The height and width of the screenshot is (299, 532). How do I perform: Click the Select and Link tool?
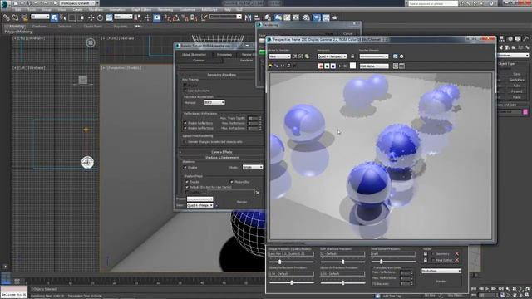[7, 17]
